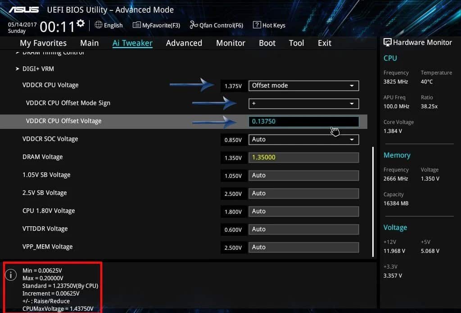This screenshot has width=461, height=313.
Task: Open the MyFavorite panel
Action: [156, 25]
